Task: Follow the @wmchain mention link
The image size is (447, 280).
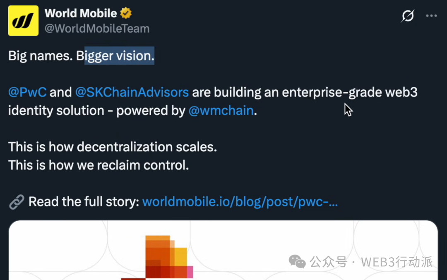Action: [221, 111]
